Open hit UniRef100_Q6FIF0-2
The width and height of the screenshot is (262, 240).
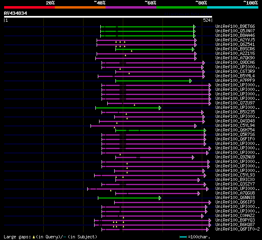point(237,229)
